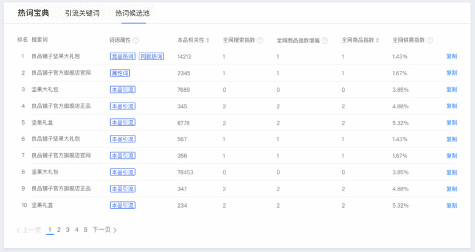Switch to 引流关键词 tab
Viewport: 475px width, 252px height.
coord(82,13)
